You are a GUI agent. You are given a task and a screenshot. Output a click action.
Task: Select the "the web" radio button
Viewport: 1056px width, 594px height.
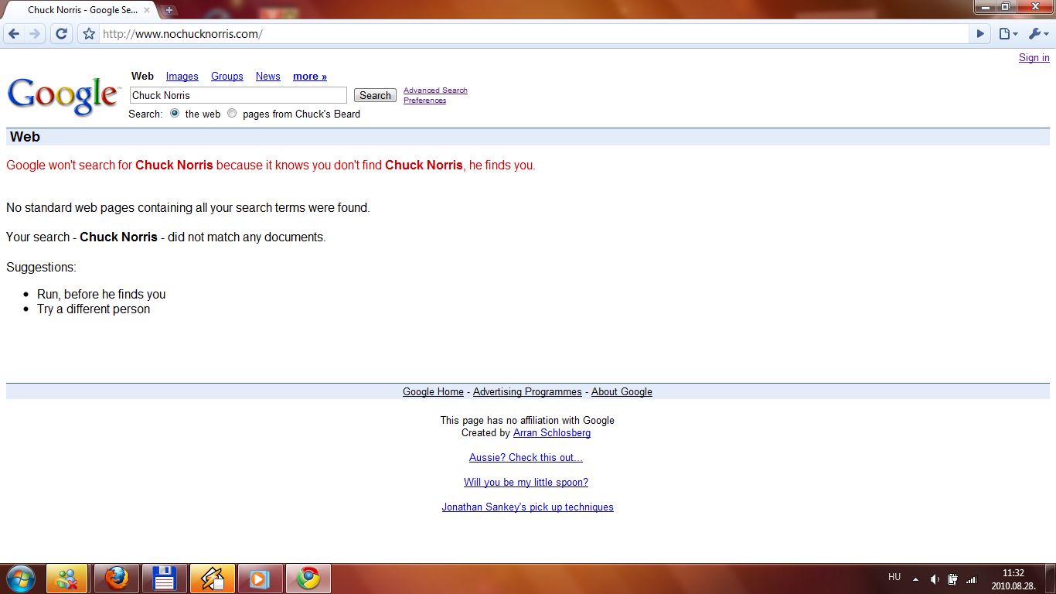175,114
